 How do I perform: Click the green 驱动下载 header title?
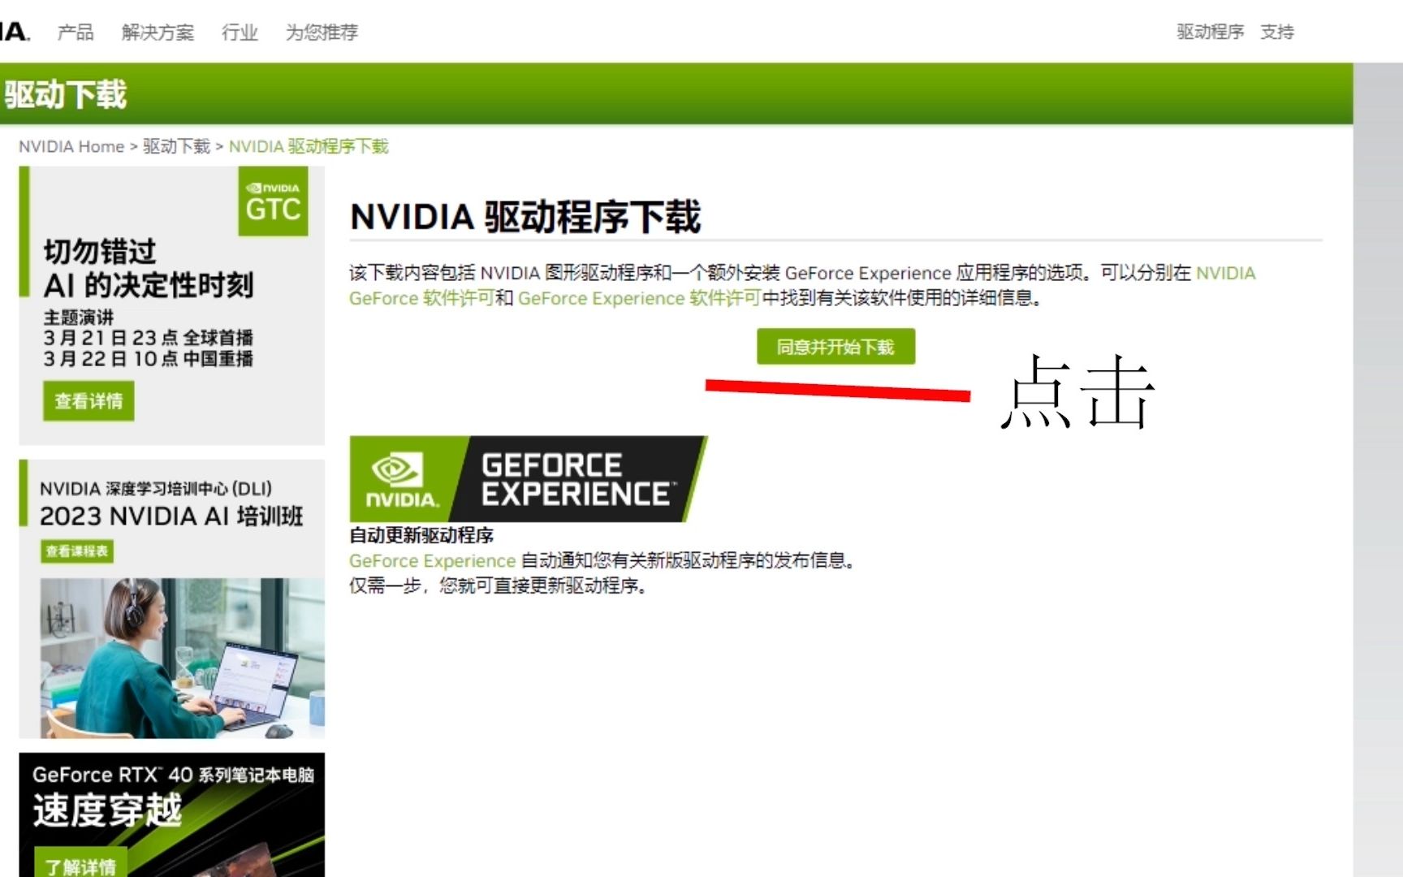click(66, 94)
